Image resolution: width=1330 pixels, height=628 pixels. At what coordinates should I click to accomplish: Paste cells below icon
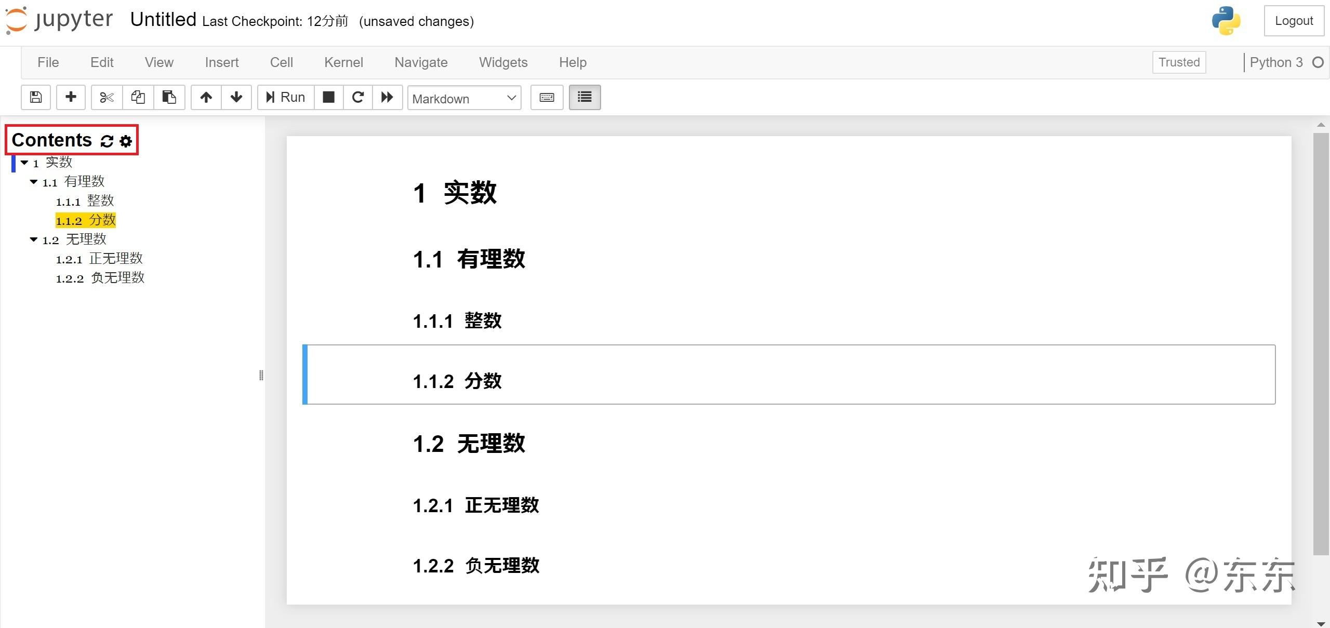[169, 97]
